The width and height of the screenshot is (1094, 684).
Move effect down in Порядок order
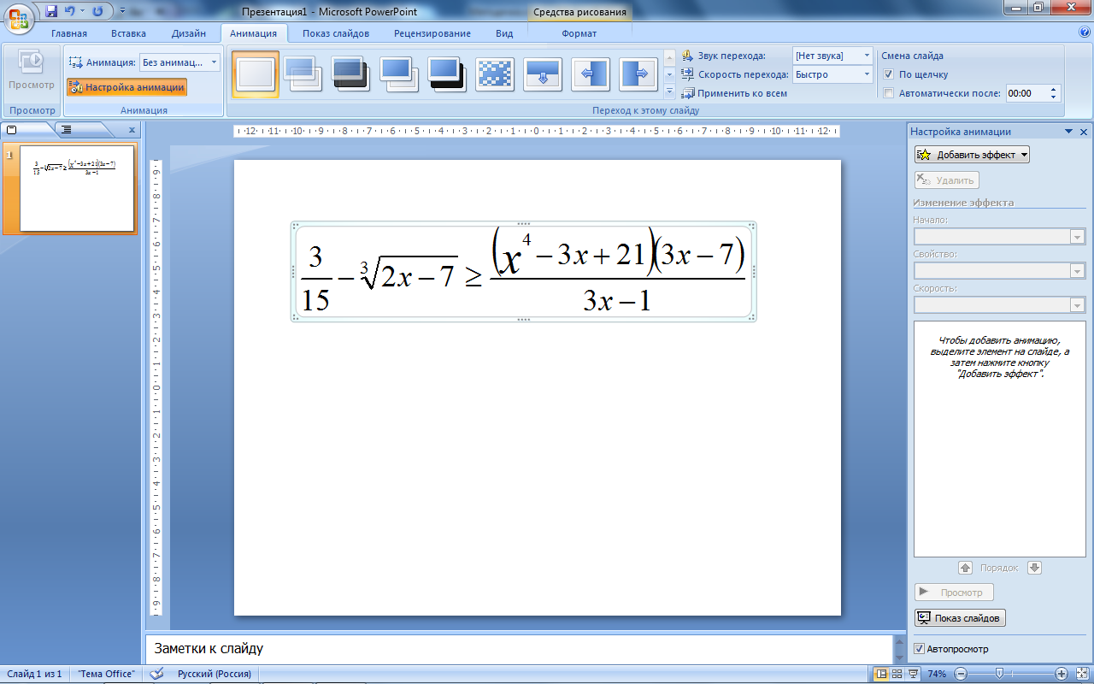(x=1034, y=568)
